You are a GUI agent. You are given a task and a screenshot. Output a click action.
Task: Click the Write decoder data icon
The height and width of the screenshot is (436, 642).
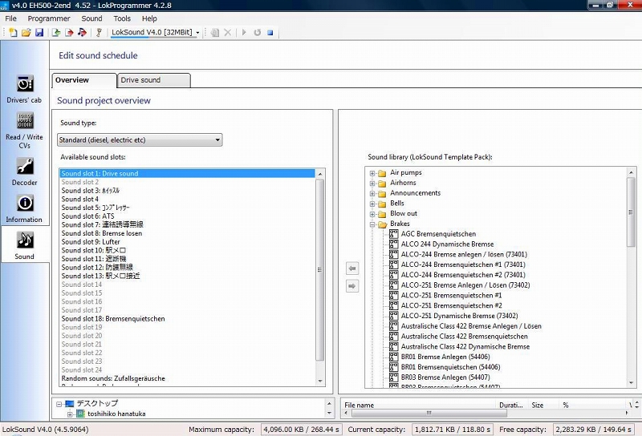[69, 32]
